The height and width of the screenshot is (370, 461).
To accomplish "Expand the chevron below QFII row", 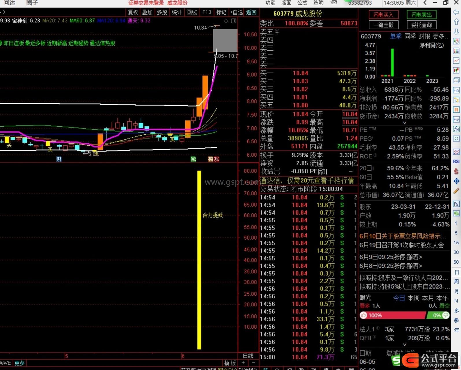I will [404, 345].
